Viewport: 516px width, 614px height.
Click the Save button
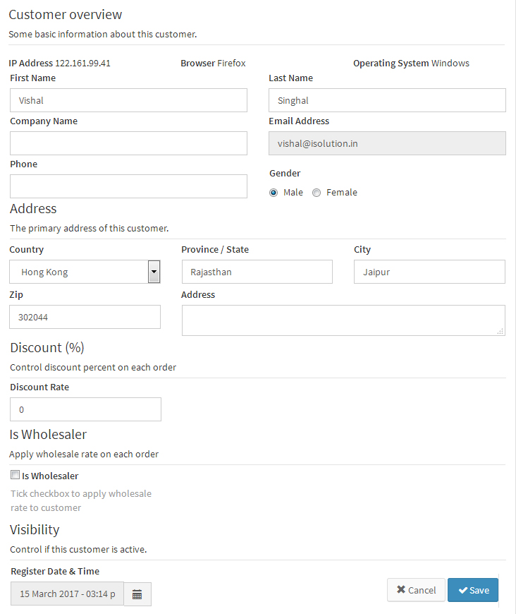pyautogui.click(x=472, y=590)
